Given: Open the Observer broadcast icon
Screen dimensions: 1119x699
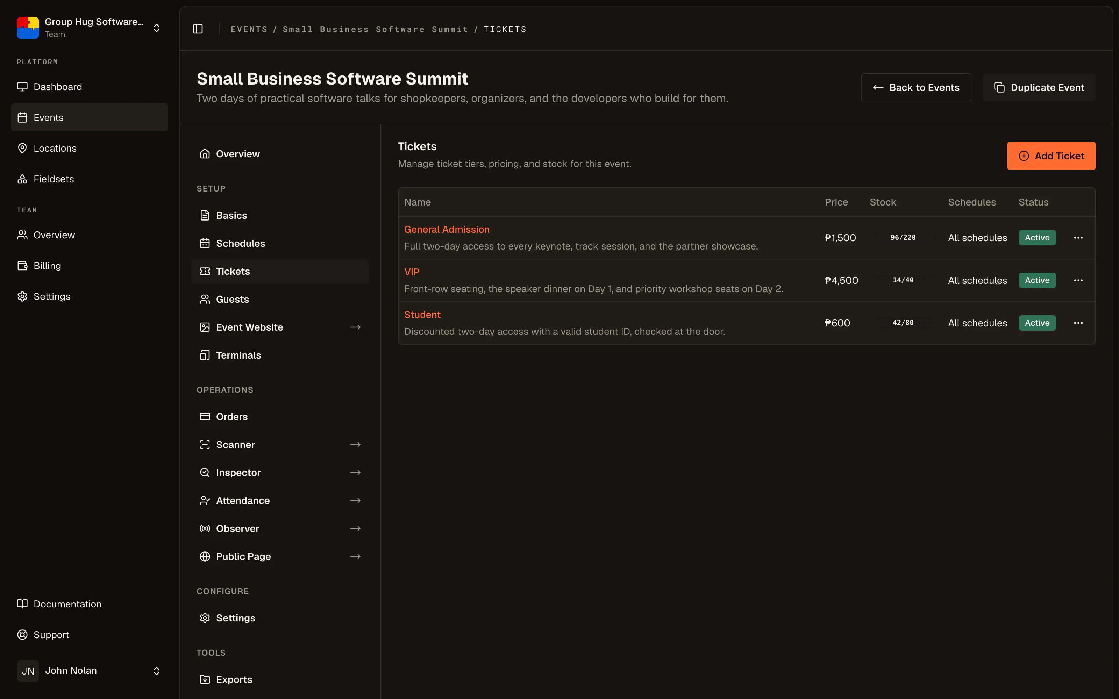Looking at the screenshot, I should click(205, 528).
